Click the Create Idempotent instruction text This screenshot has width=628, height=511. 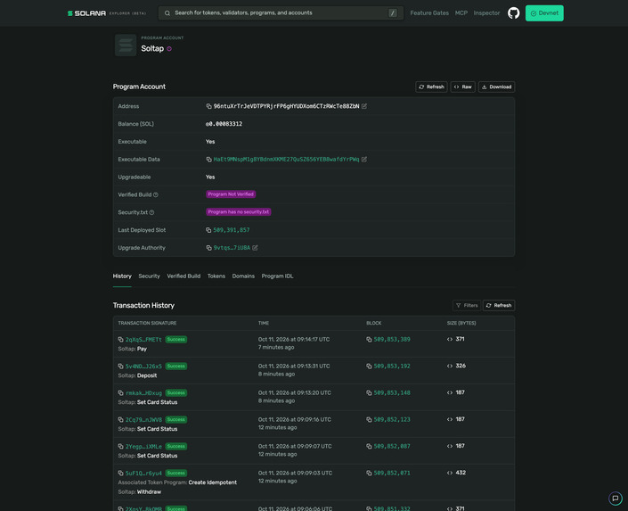(x=212, y=482)
